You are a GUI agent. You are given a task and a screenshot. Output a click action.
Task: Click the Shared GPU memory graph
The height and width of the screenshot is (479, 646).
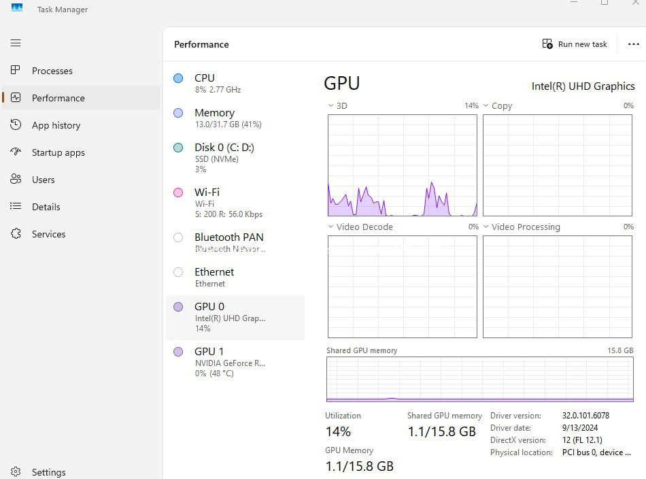[480, 379]
